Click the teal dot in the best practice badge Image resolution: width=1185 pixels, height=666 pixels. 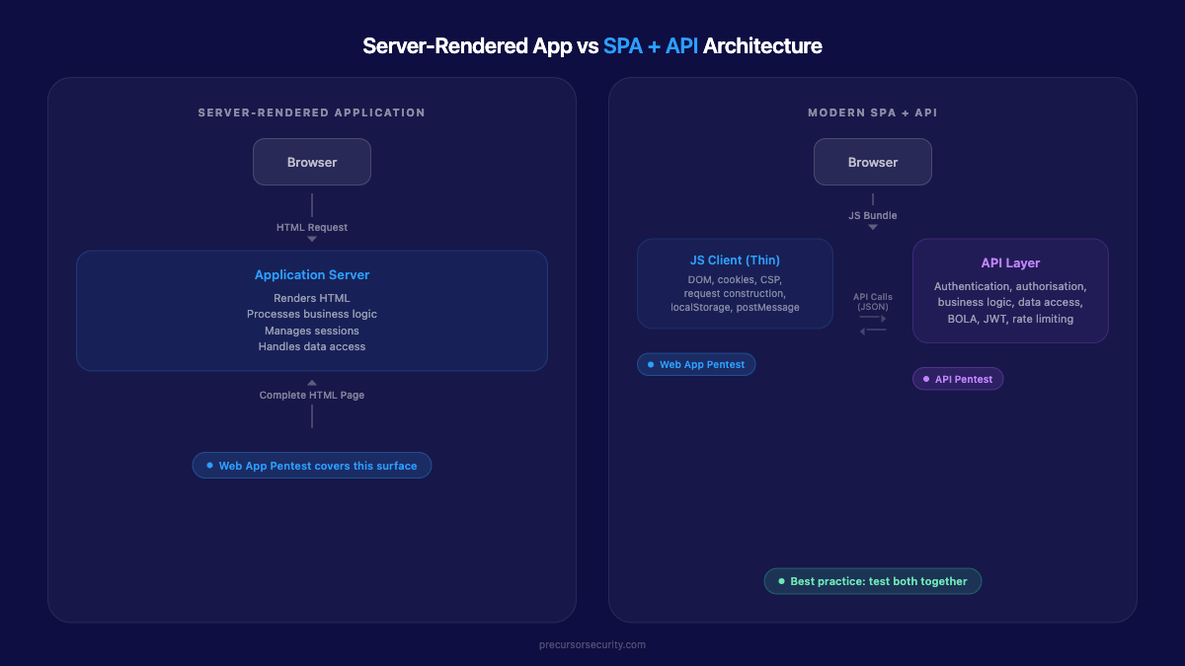click(x=781, y=581)
